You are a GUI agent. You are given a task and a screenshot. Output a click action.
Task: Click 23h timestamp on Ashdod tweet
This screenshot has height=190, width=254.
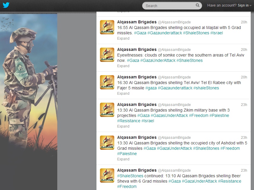pyautogui.click(x=244, y=138)
